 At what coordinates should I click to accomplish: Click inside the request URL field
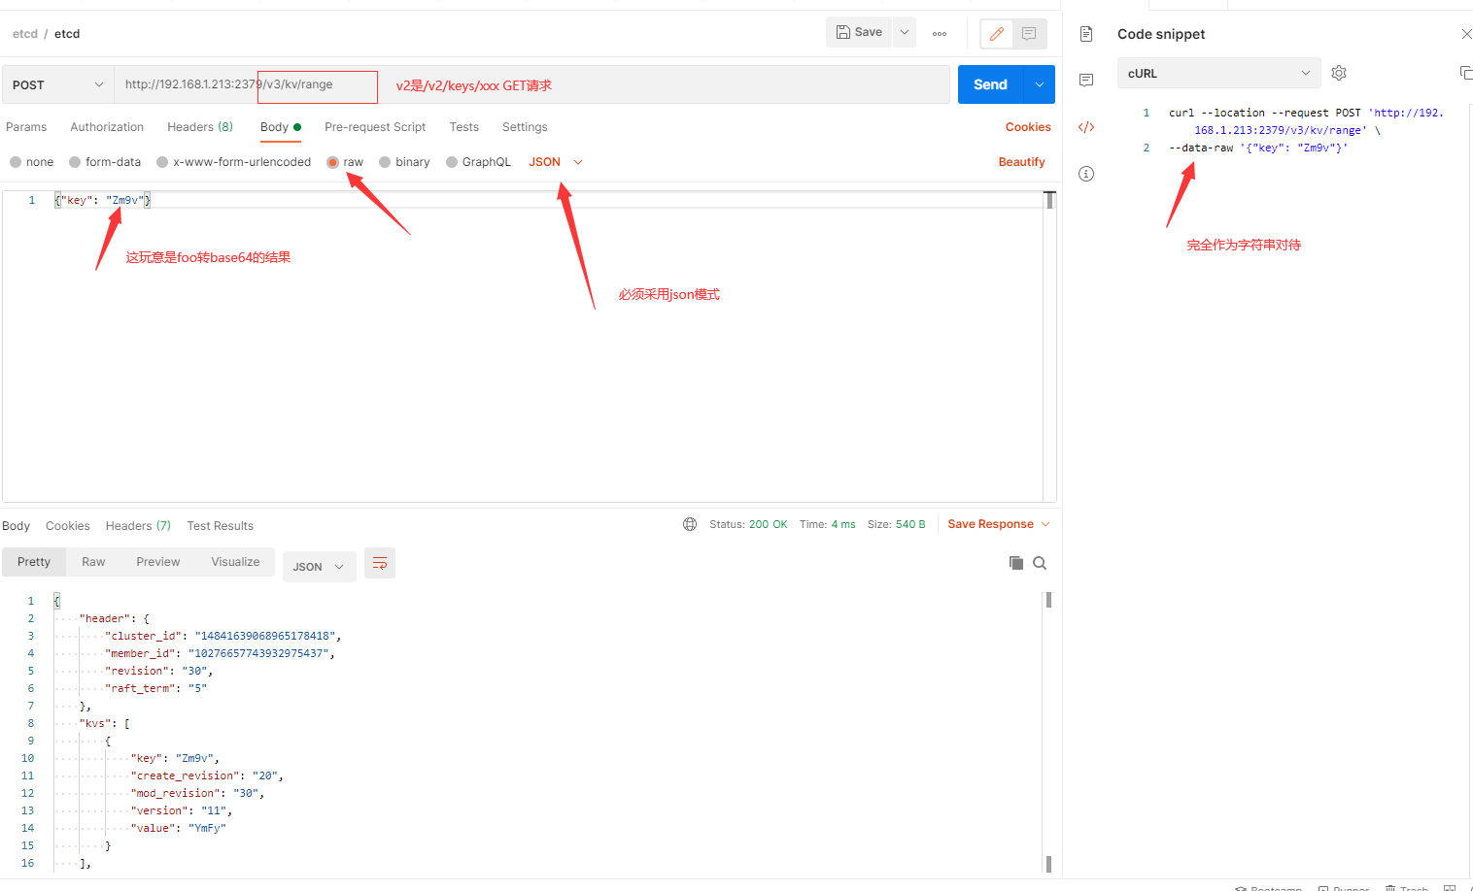click(291, 85)
